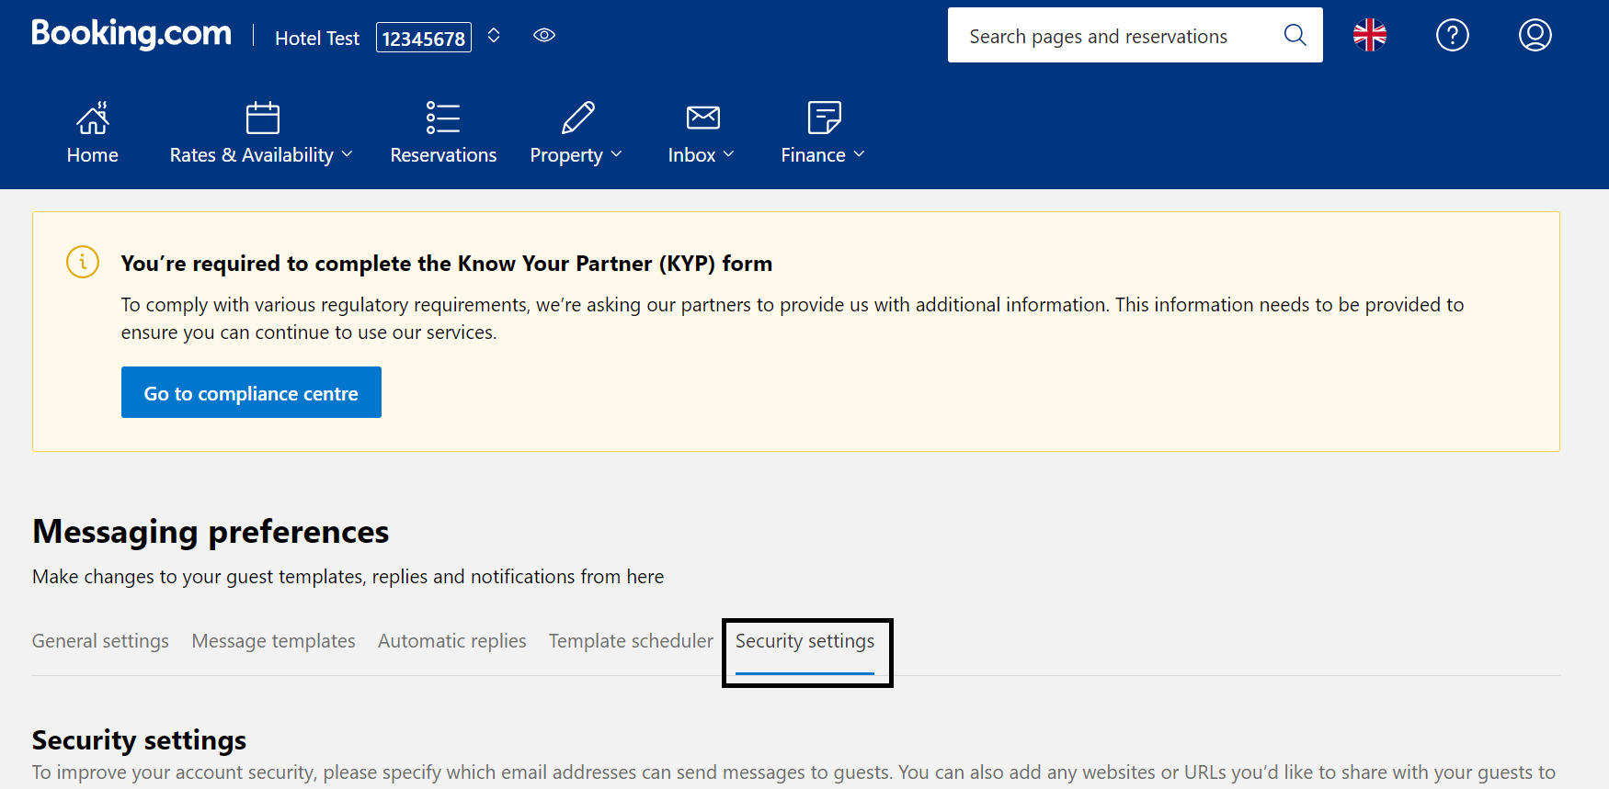Click the Home house icon
The height and width of the screenshot is (789, 1609).
click(x=93, y=118)
